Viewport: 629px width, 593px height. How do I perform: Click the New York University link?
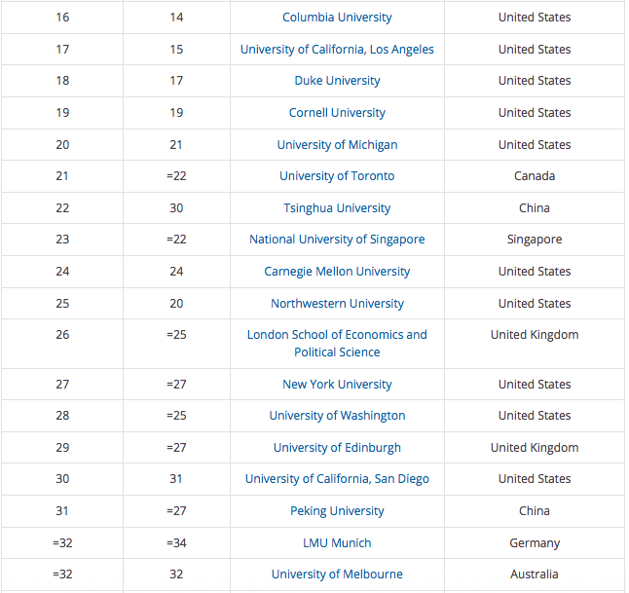337,385
